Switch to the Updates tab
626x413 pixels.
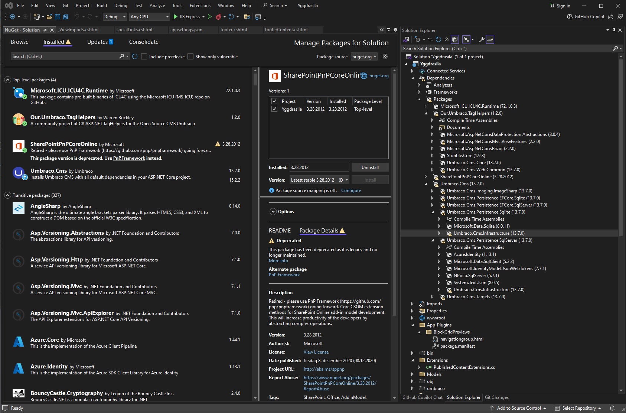tap(100, 42)
